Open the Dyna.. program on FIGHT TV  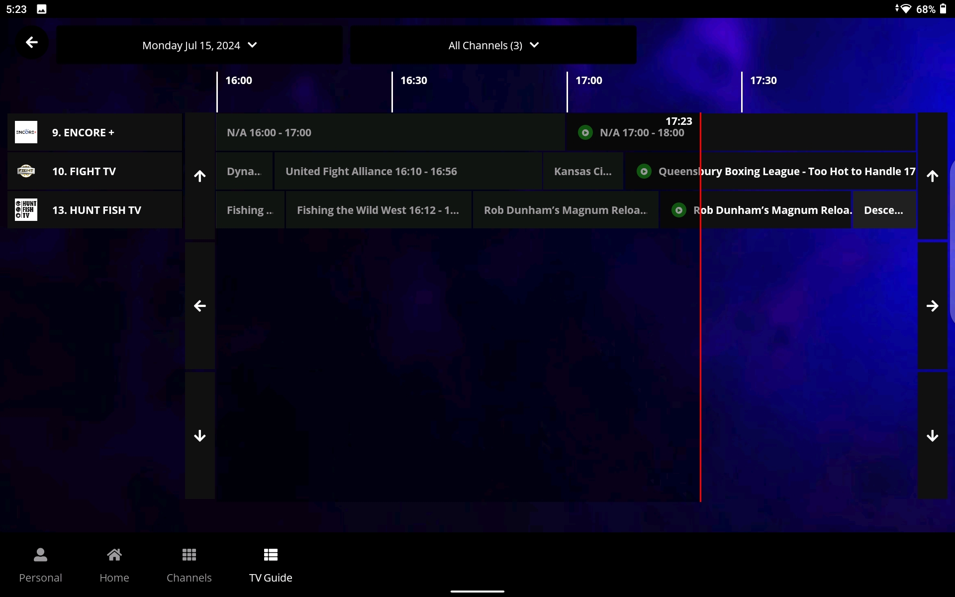[244, 171]
